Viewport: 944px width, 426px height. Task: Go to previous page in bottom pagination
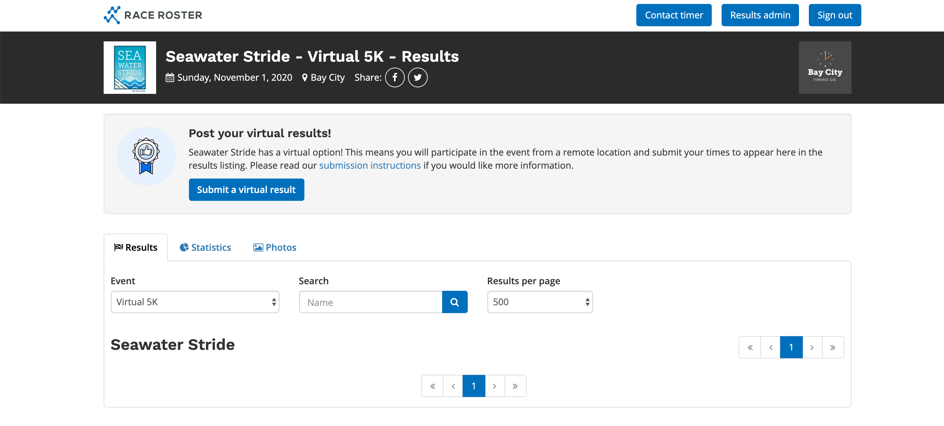coord(453,386)
